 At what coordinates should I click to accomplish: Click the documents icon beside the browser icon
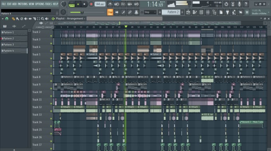click(221, 12)
